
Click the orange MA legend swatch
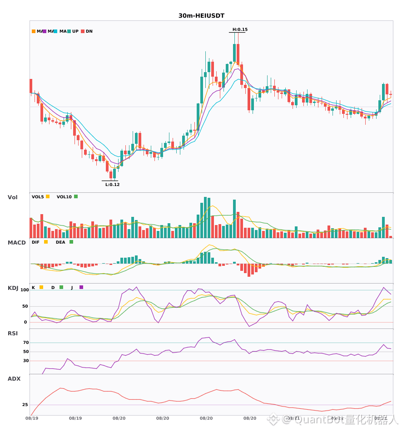[x=34, y=31]
